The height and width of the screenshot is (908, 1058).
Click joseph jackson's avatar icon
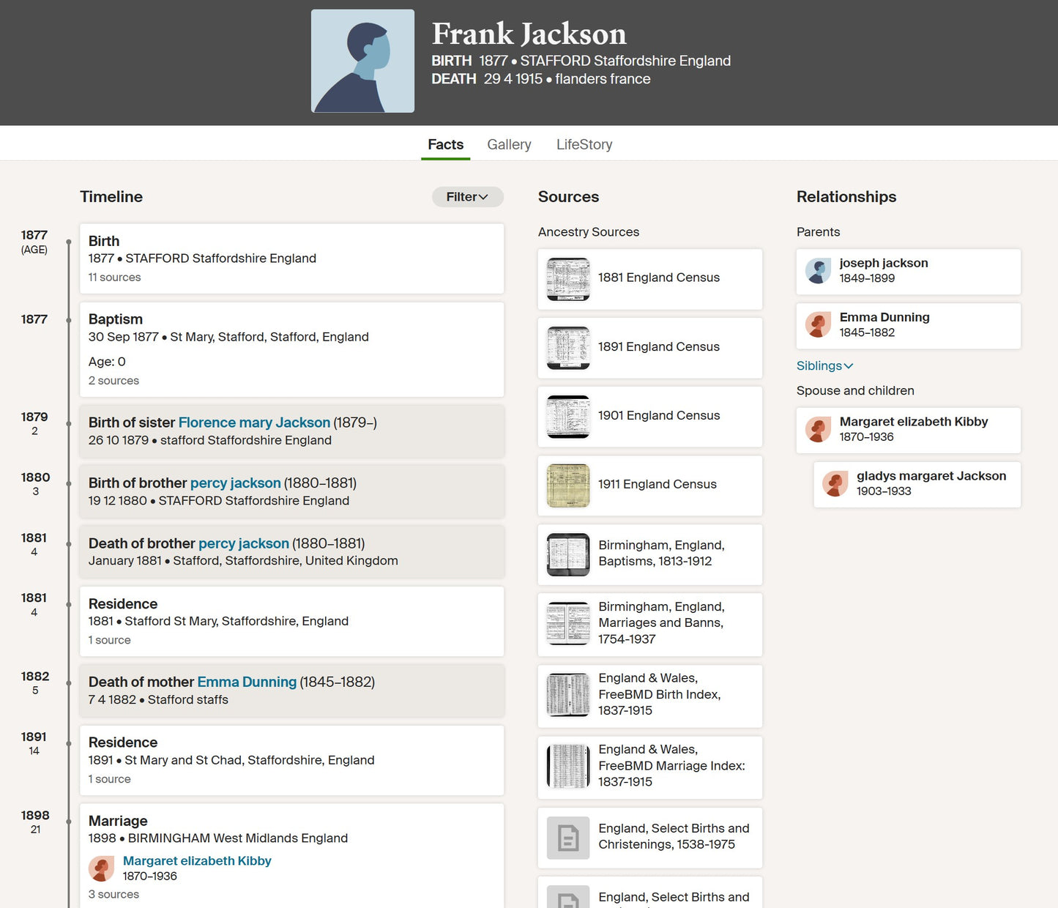(x=818, y=271)
